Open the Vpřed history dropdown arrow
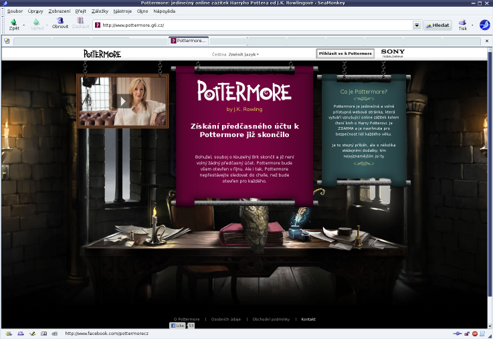The height and width of the screenshot is (339, 493). pyautogui.click(x=47, y=25)
